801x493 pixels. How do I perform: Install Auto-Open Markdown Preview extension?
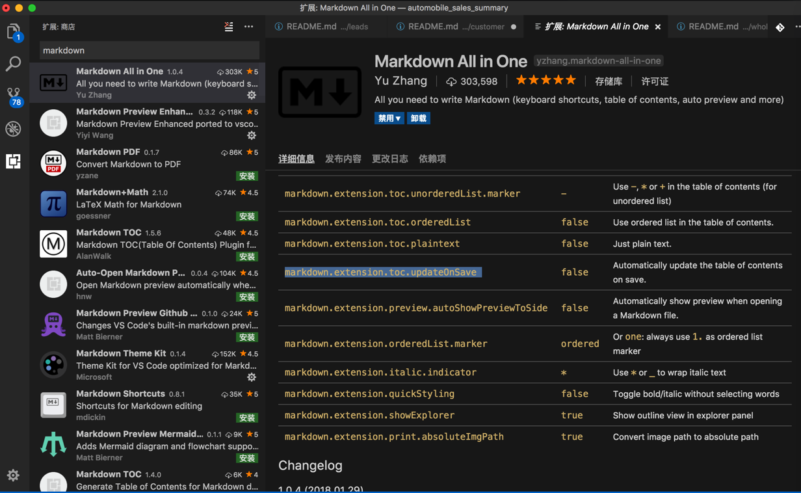point(246,297)
